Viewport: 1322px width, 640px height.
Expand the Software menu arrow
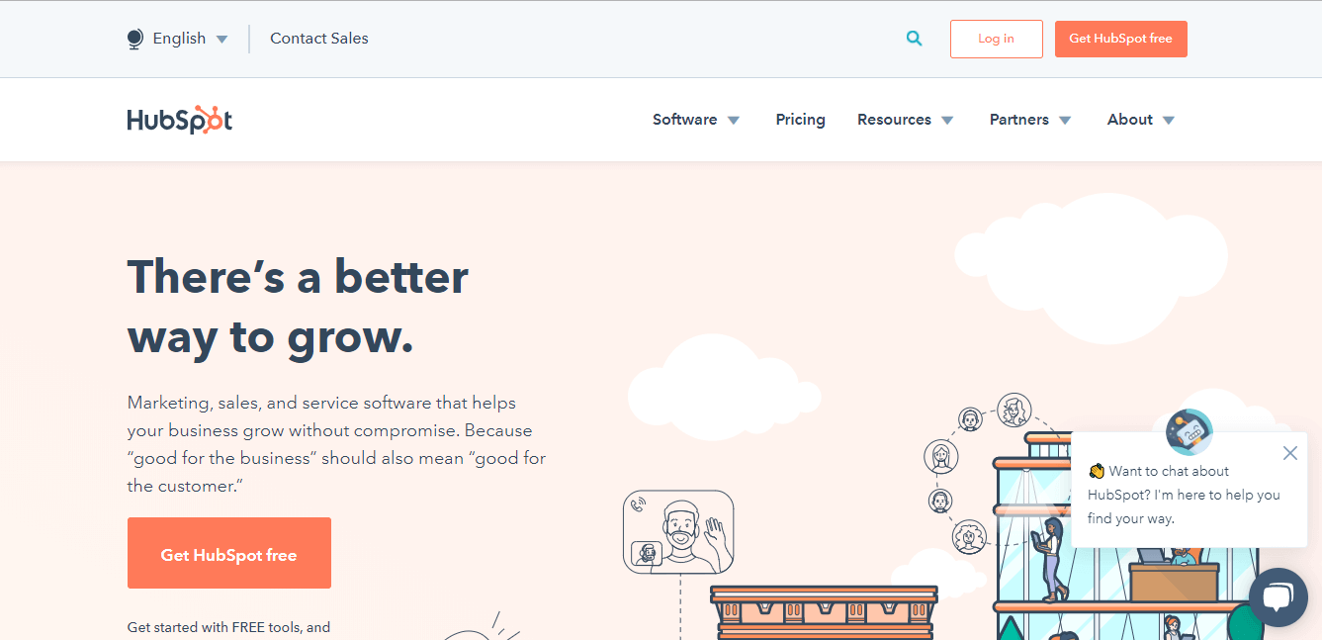click(x=734, y=121)
